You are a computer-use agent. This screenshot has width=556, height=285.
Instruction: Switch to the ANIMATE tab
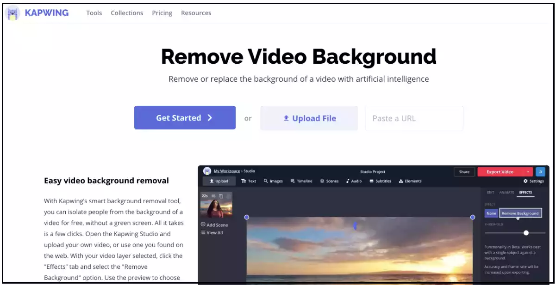[506, 192]
